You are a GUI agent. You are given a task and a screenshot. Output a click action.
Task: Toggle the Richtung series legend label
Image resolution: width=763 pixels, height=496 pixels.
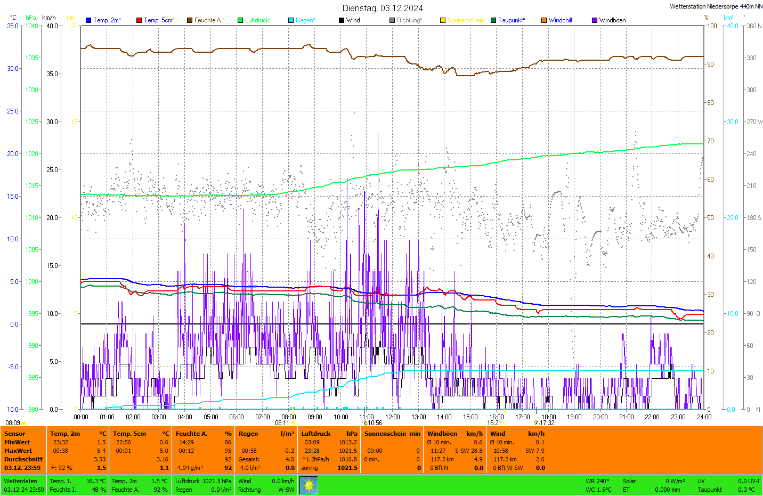click(409, 20)
